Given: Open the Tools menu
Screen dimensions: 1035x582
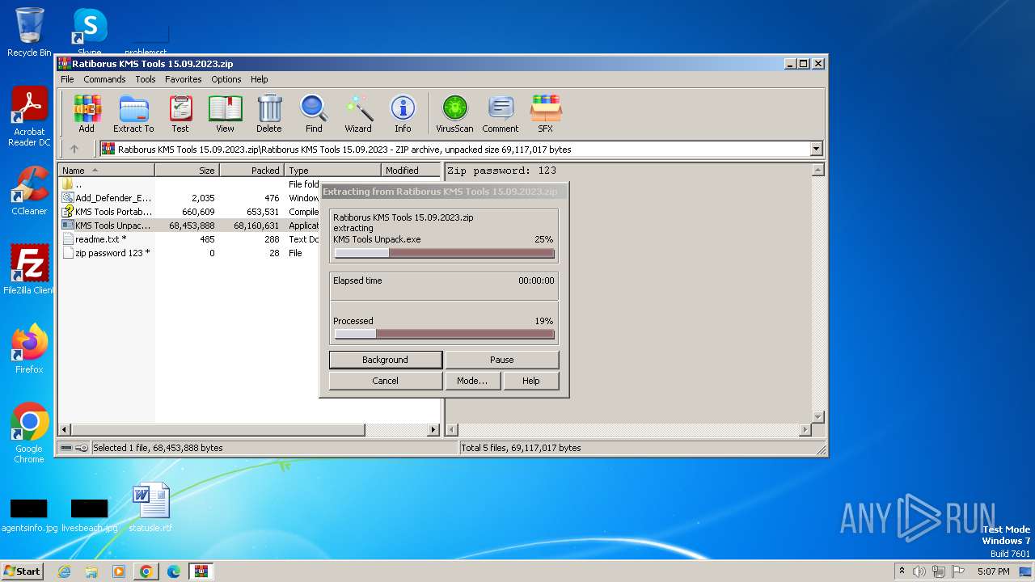Looking at the screenshot, I should (x=146, y=79).
